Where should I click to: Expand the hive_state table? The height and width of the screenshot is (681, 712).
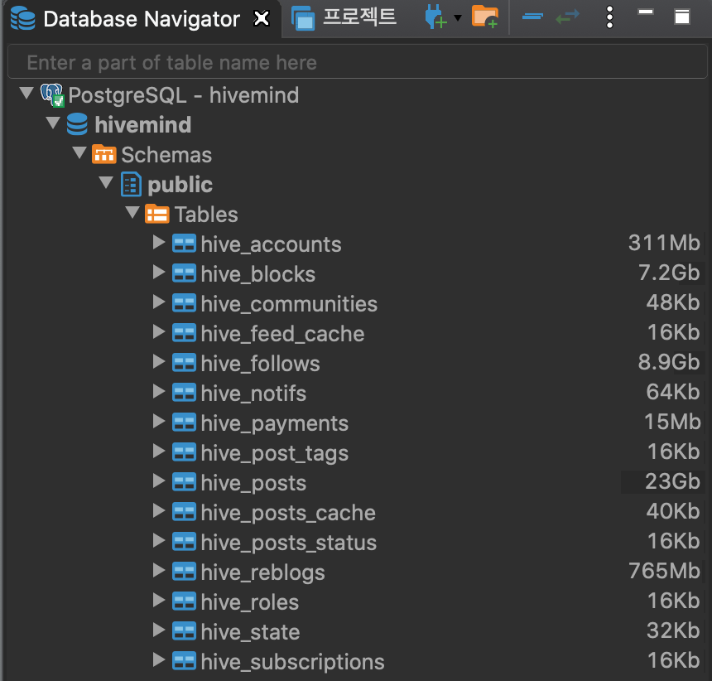tap(158, 630)
